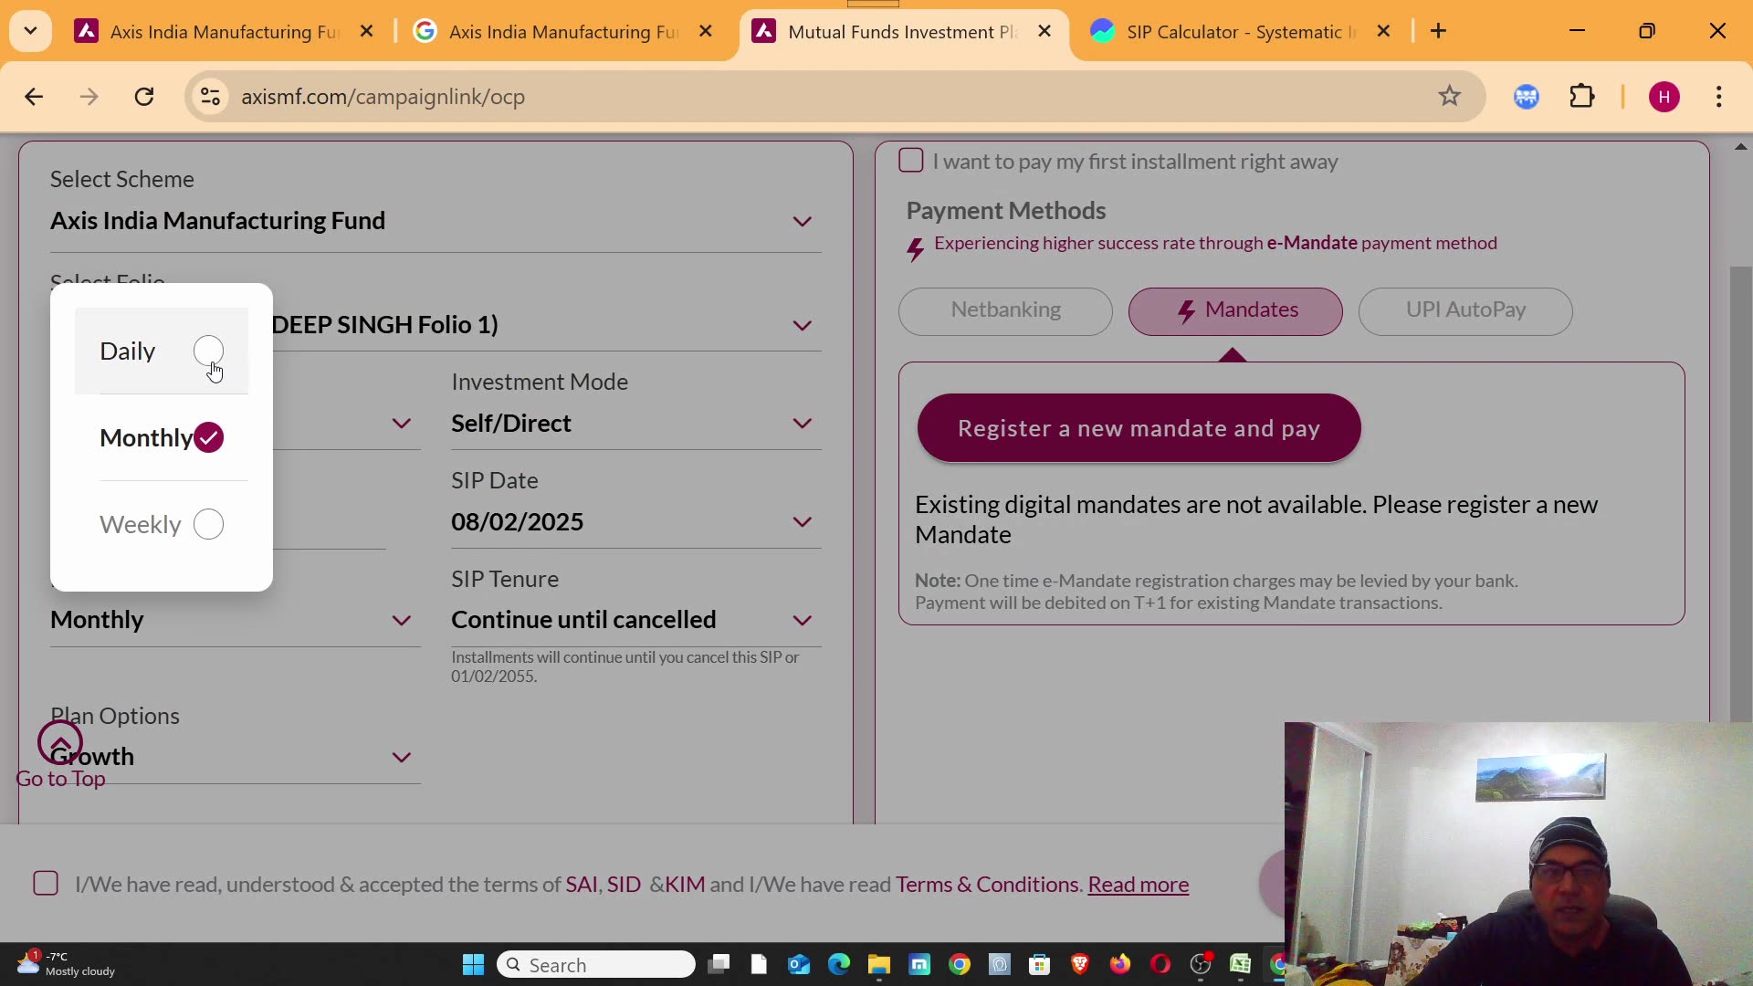Click the Go to Top arrow icon

tap(60, 742)
